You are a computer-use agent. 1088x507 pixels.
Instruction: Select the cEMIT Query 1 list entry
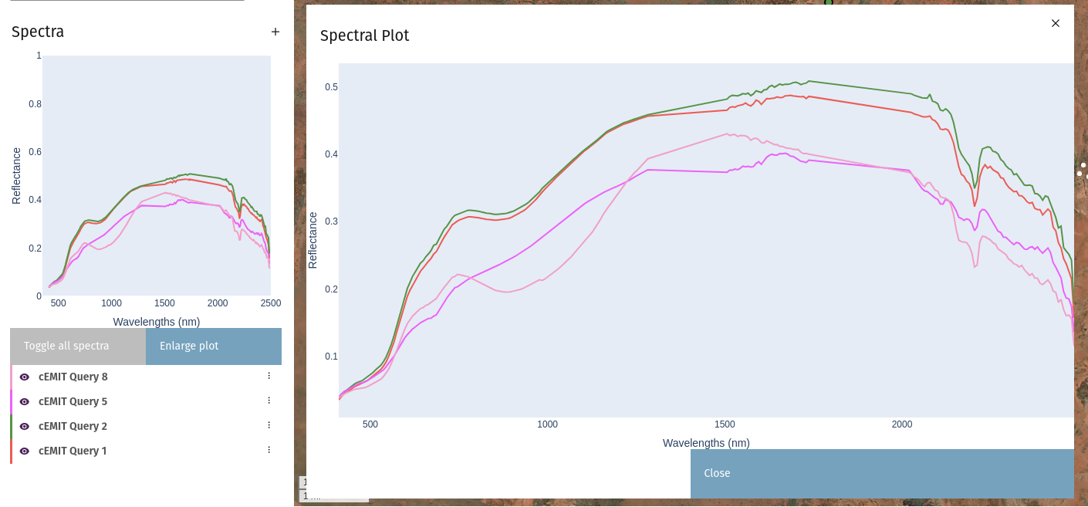click(73, 451)
